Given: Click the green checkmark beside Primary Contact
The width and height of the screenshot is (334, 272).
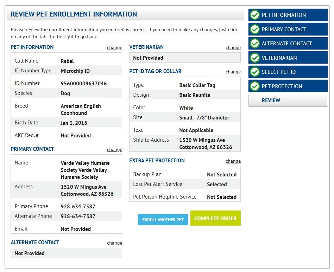Looking at the screenshot, I should [255, 30].
